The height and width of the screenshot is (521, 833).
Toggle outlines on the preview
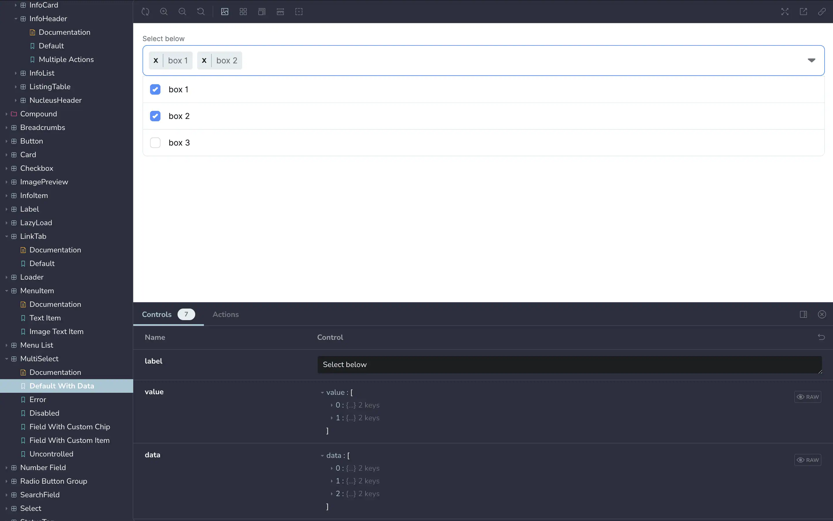click(x=262, y=11)
